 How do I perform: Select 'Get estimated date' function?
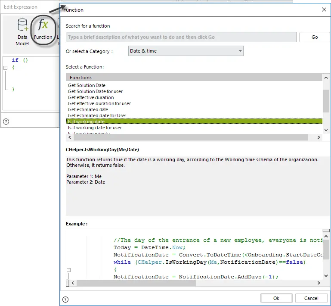pos(88,109)
